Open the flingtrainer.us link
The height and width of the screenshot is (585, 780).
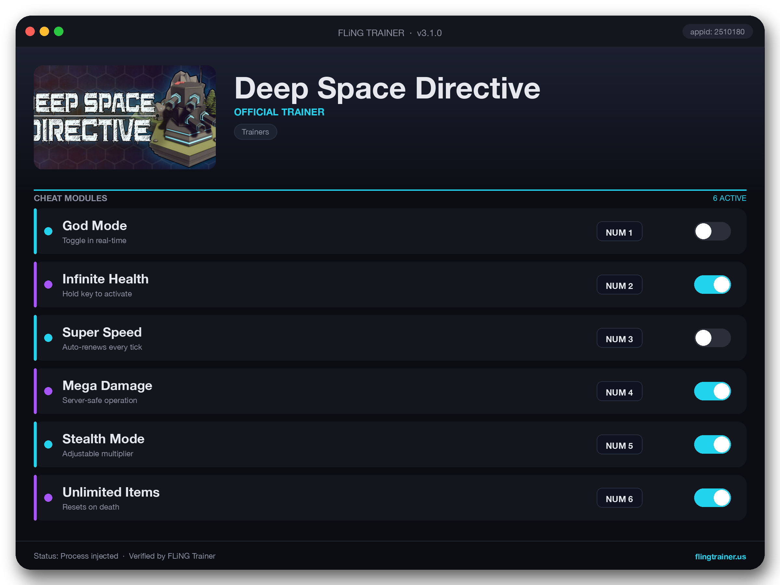pos(720,556)
